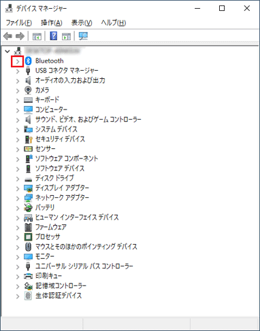Click the システム デバイス icon

(x=28, y=129)
